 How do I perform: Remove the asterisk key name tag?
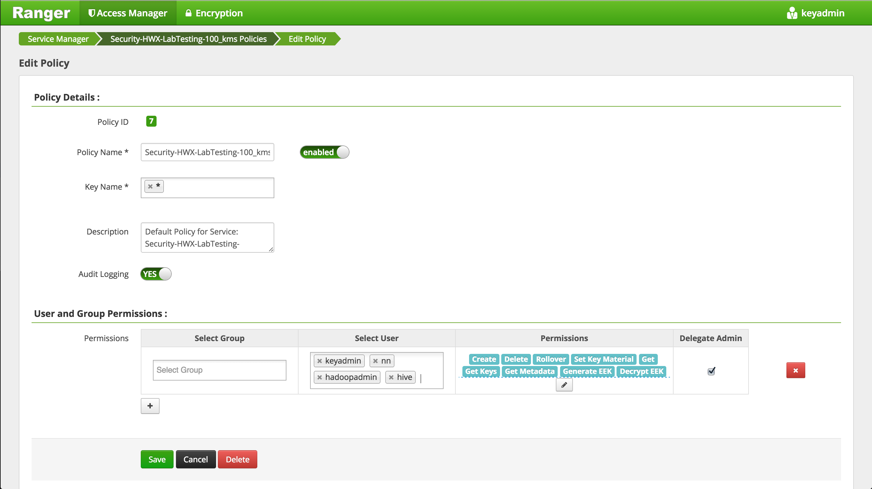coord(150,186)
